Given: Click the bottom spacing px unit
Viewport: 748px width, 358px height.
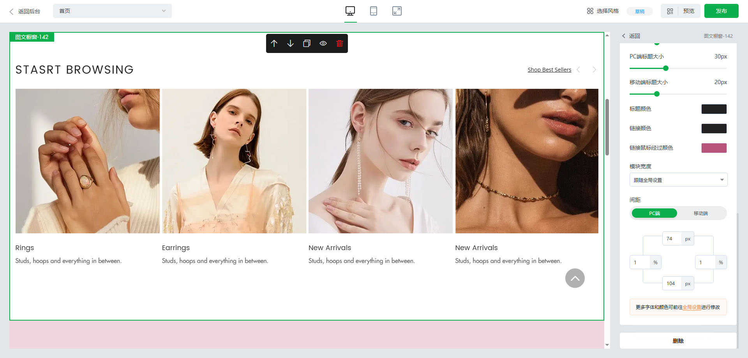Looking at the screenshot, I should point(688,284).
